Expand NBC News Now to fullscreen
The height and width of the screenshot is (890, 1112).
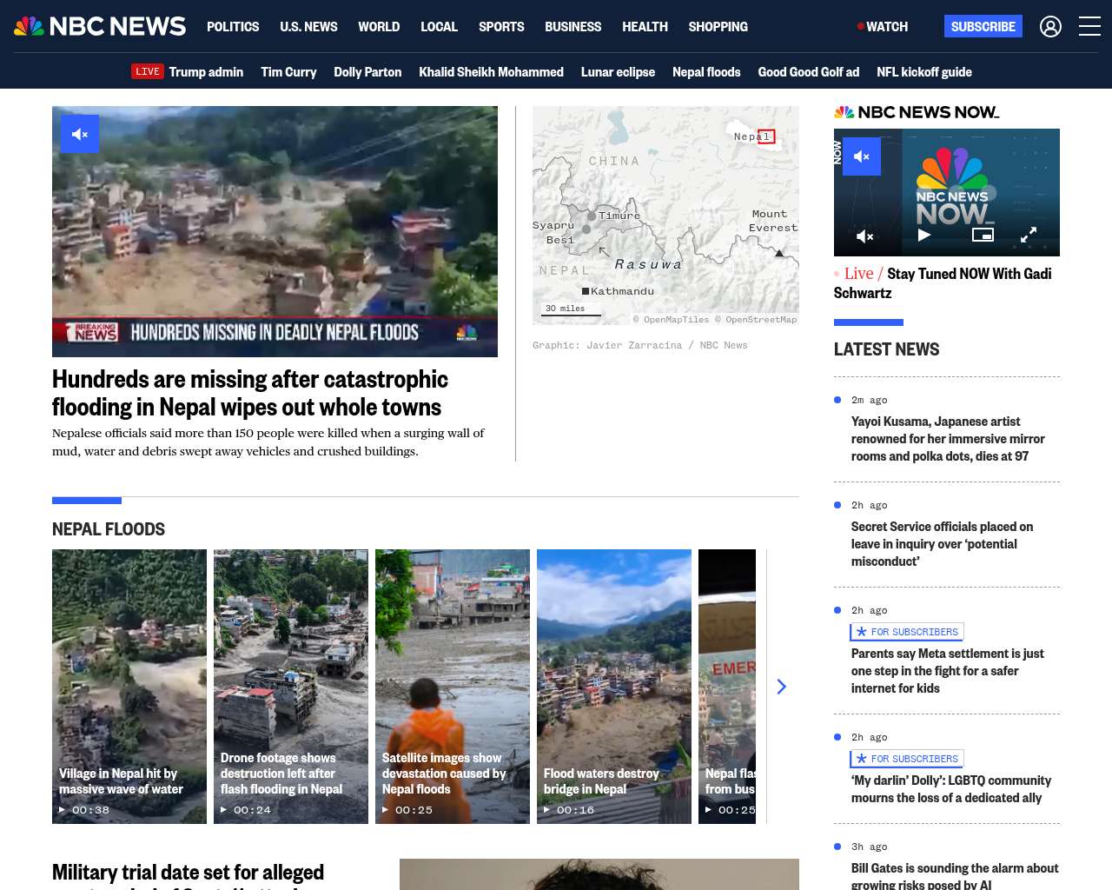[1029, 235]
